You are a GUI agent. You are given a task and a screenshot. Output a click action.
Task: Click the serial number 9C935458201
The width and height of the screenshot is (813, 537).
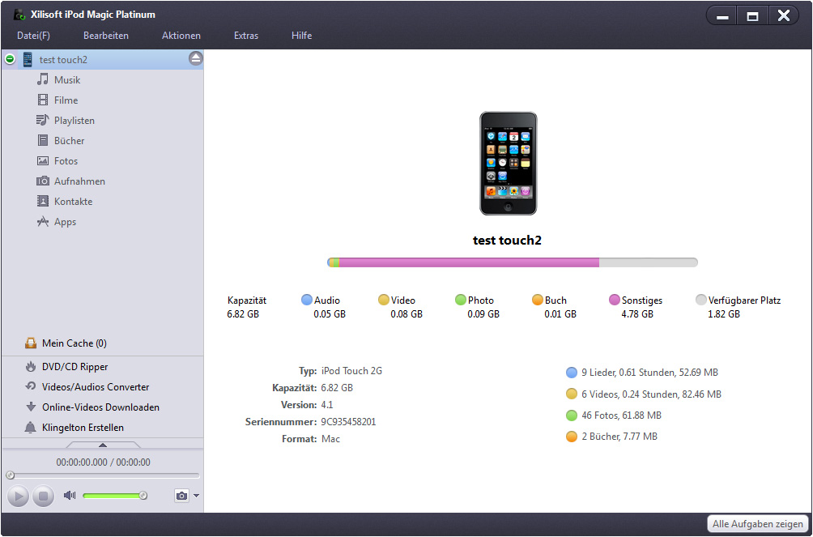[x=348, y=422]
